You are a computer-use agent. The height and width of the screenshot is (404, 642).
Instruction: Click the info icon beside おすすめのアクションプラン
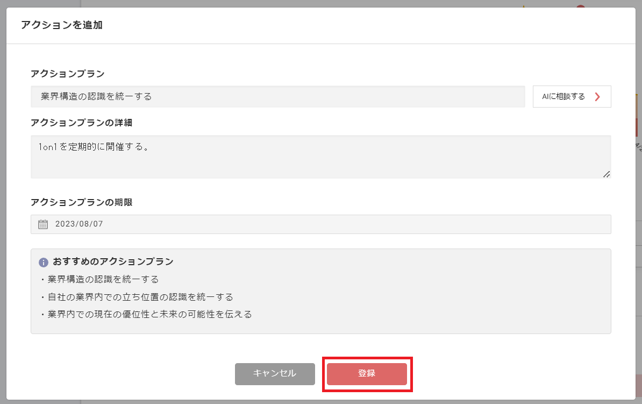coord(44,263)
